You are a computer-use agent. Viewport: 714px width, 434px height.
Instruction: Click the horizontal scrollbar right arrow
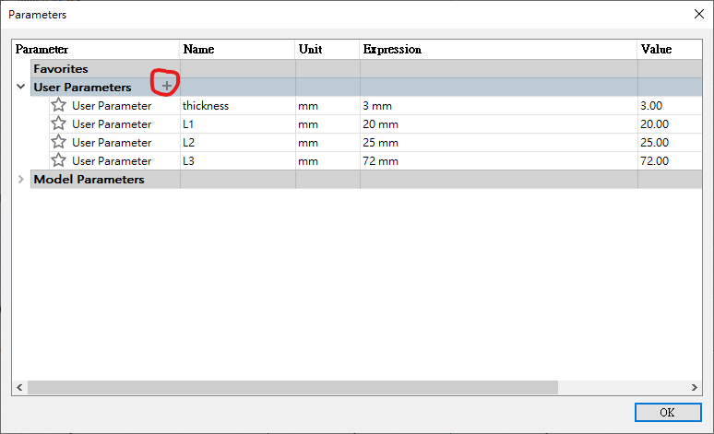pyautogui.click(x=695, y=388)
